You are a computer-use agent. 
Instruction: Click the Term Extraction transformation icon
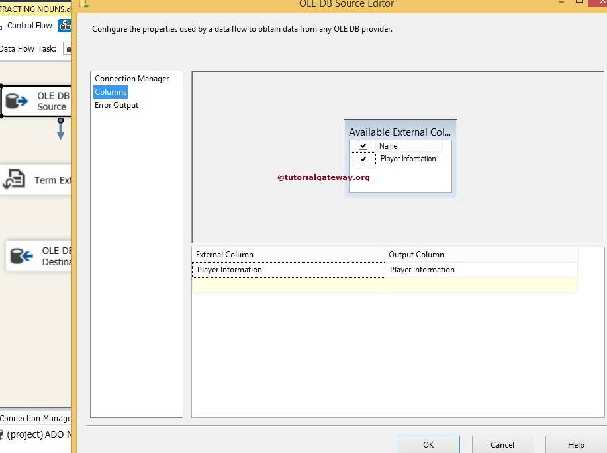tap(15, 179)
